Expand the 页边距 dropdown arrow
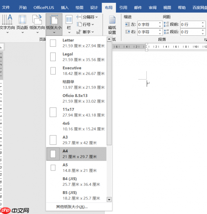The width and height of the screenshot is (207, 214). tap(22, 32)
